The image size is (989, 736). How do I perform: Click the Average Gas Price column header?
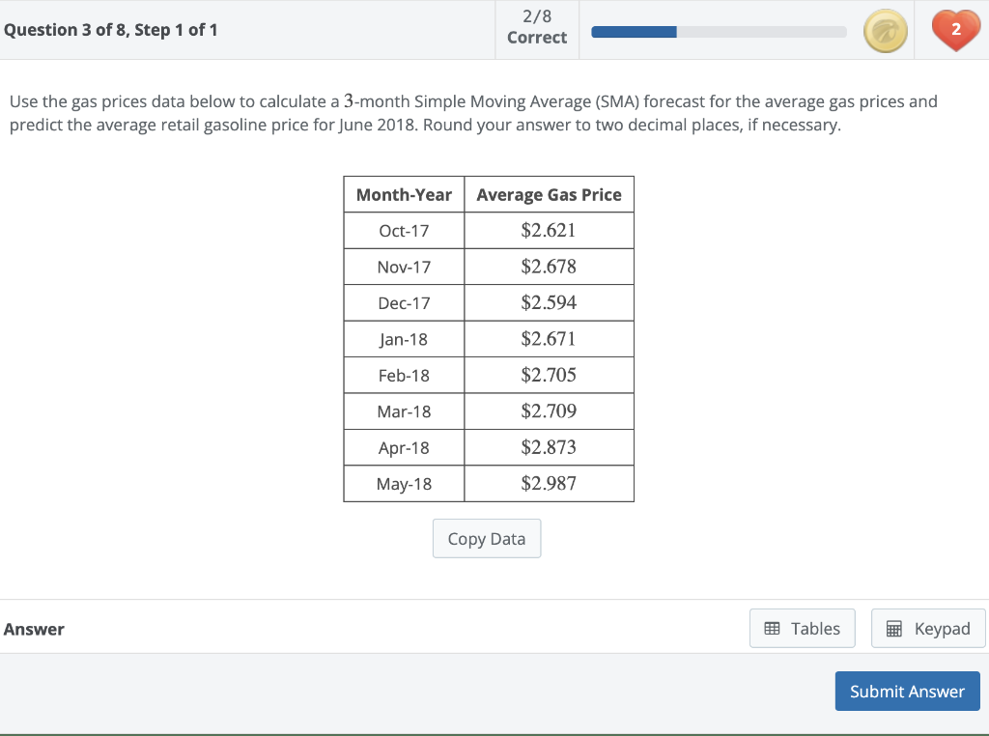tap(549, 194)
